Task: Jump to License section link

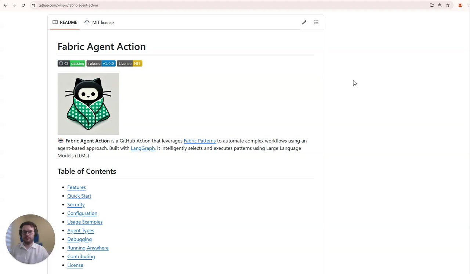Action: tap(75, 265)
